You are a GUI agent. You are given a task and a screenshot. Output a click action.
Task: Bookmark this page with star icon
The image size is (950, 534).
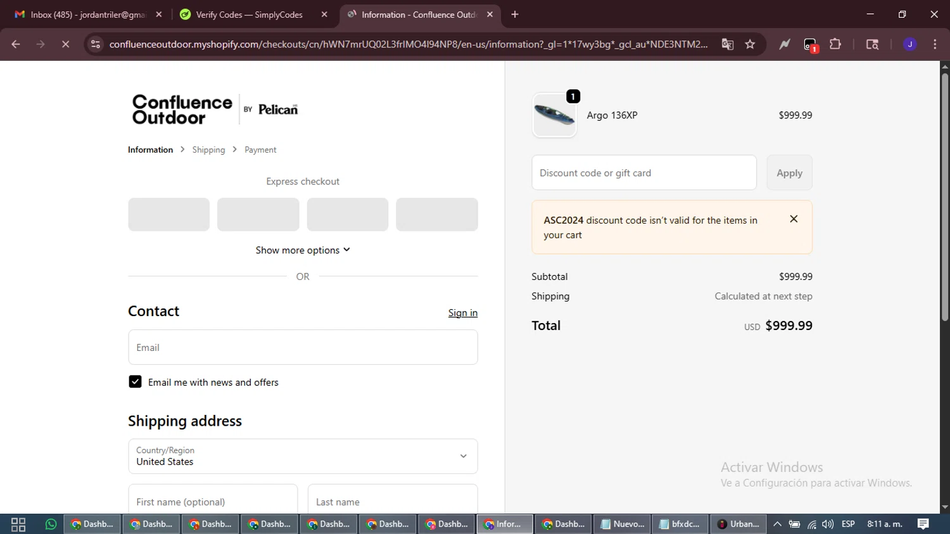750,44
